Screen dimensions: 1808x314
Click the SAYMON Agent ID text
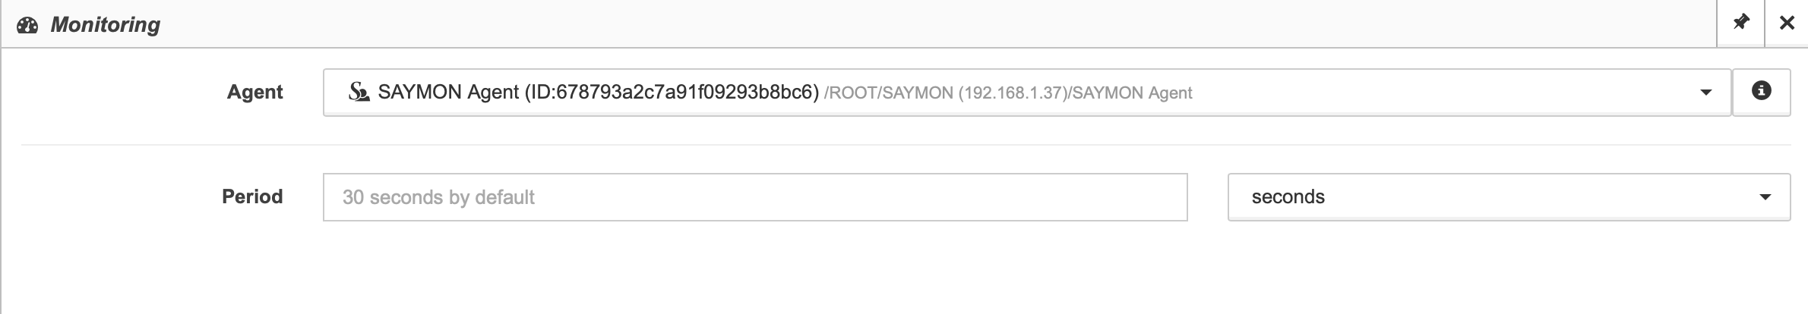(599, 92)
